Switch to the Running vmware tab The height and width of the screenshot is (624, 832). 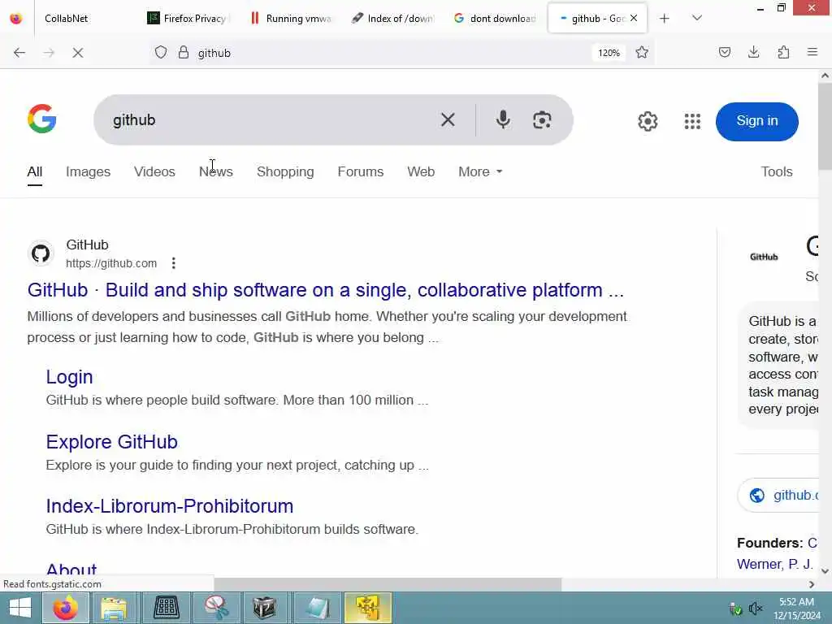[x=292, y=19]
